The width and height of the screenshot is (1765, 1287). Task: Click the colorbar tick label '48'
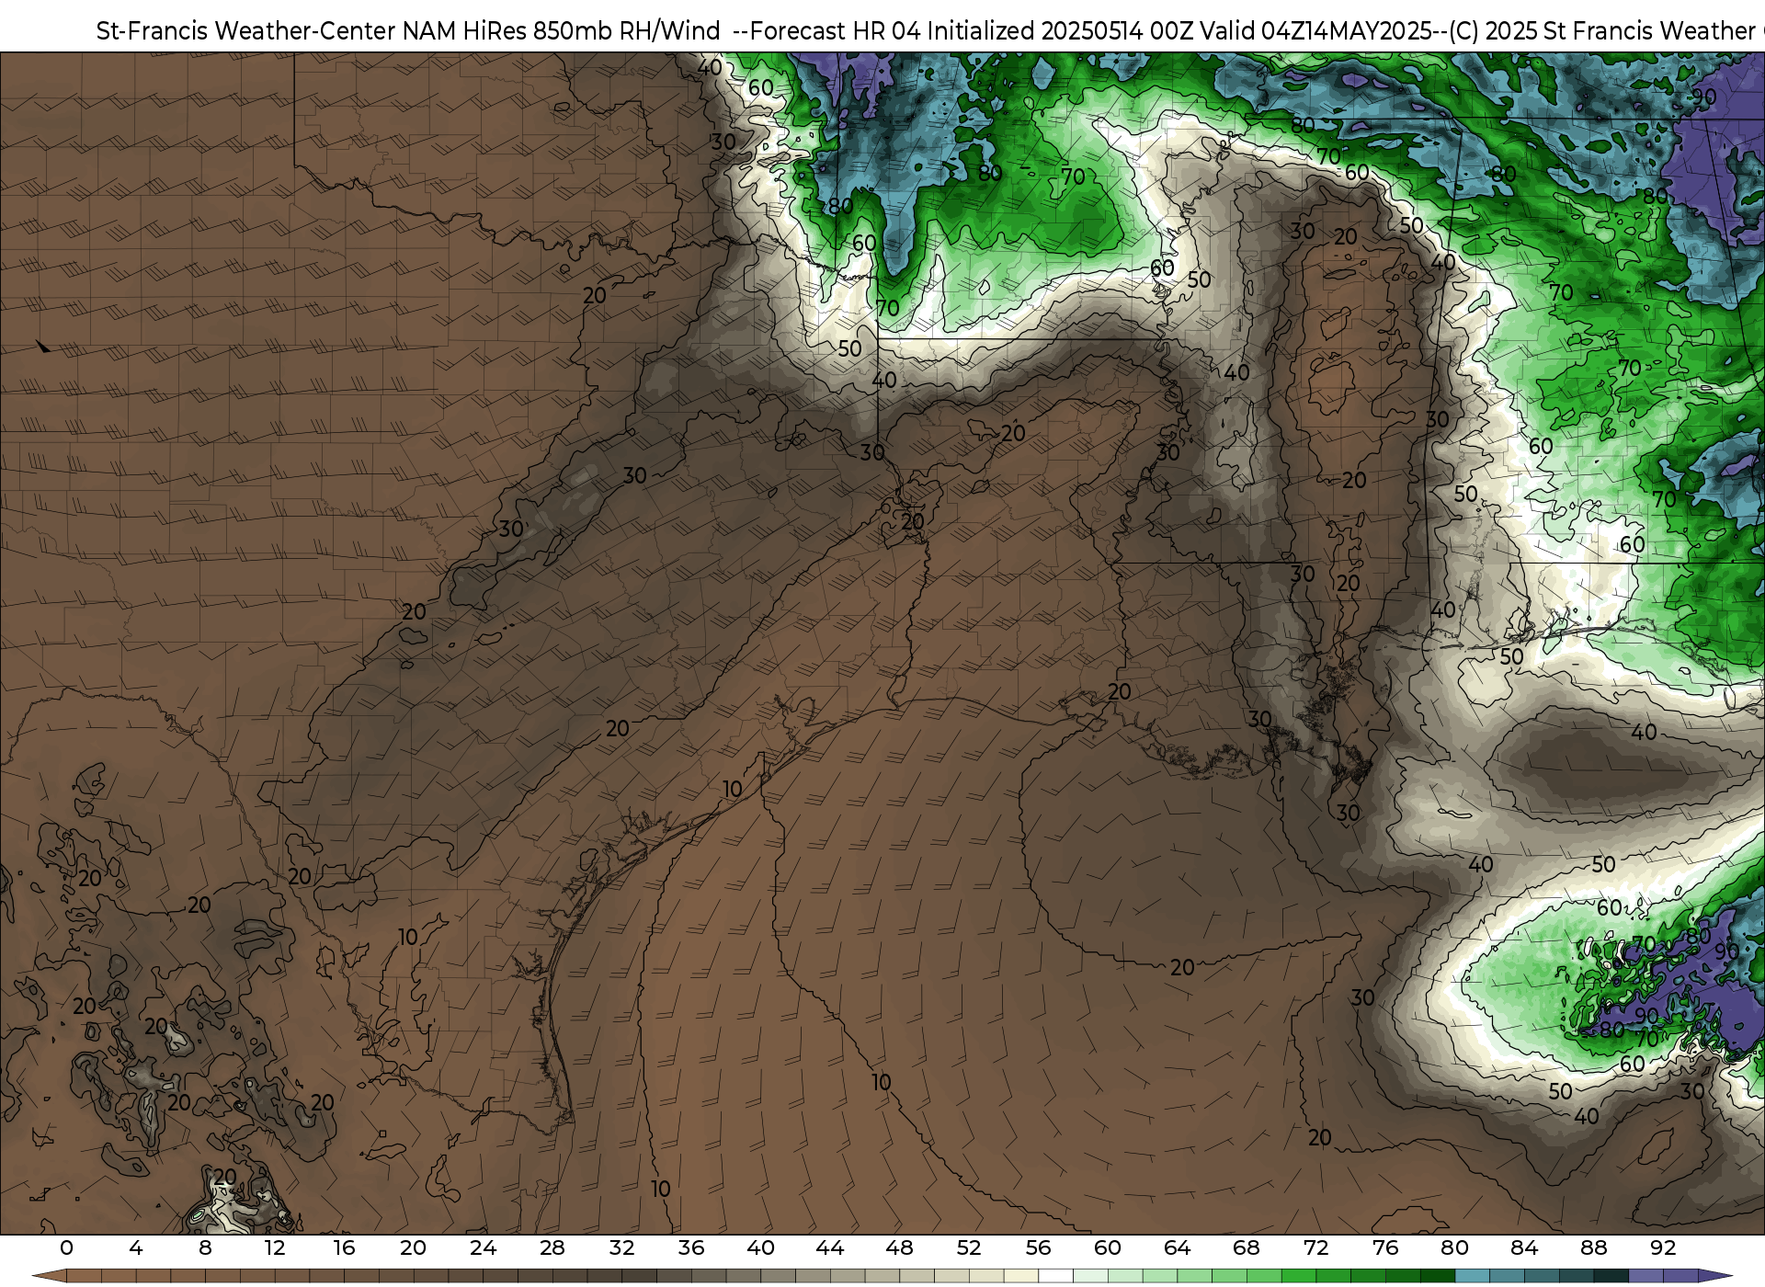coord(899,1247)
